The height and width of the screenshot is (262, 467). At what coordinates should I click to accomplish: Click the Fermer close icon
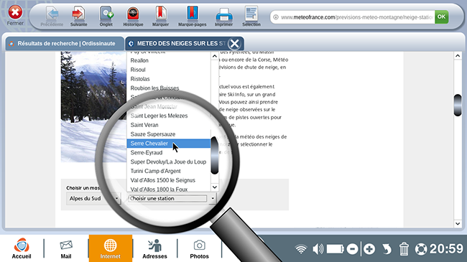click(15, 13)
